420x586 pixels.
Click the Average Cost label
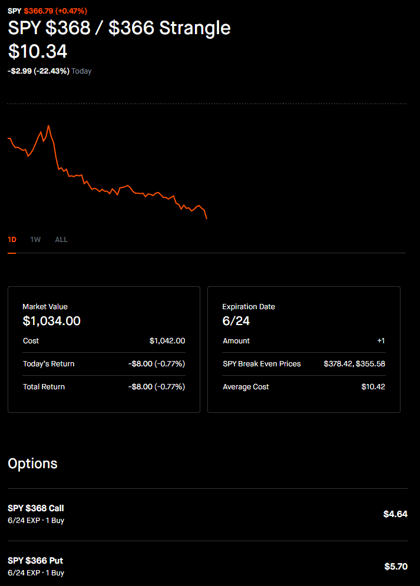(x=246, y=387)
